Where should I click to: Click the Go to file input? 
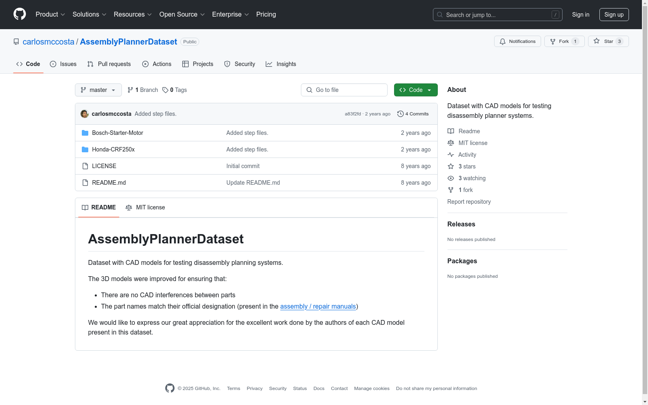[344, 90]
